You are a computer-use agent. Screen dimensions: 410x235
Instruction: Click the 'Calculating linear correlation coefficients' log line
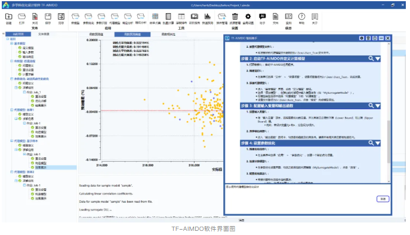[106, 194]
